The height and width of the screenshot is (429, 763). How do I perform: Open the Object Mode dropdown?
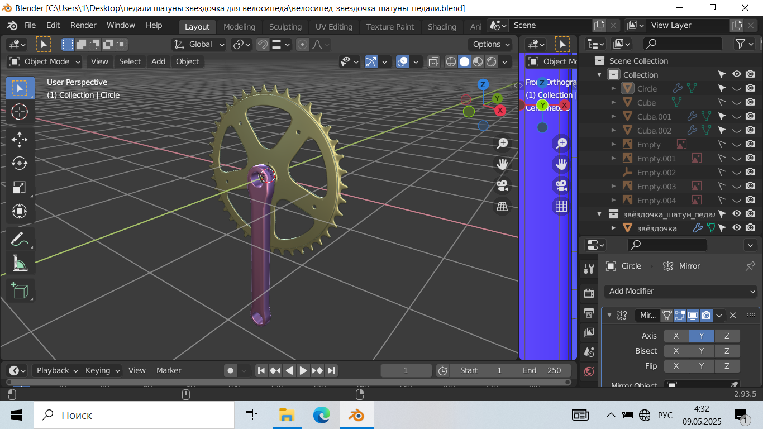pyautogui.click(x=45, y=61)
